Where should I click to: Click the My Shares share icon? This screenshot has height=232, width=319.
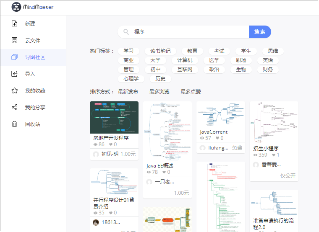[x=15, y=107]
